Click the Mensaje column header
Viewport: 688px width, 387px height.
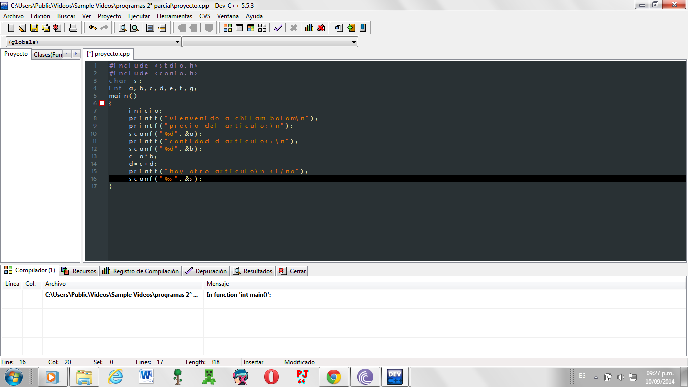(445, 284)
